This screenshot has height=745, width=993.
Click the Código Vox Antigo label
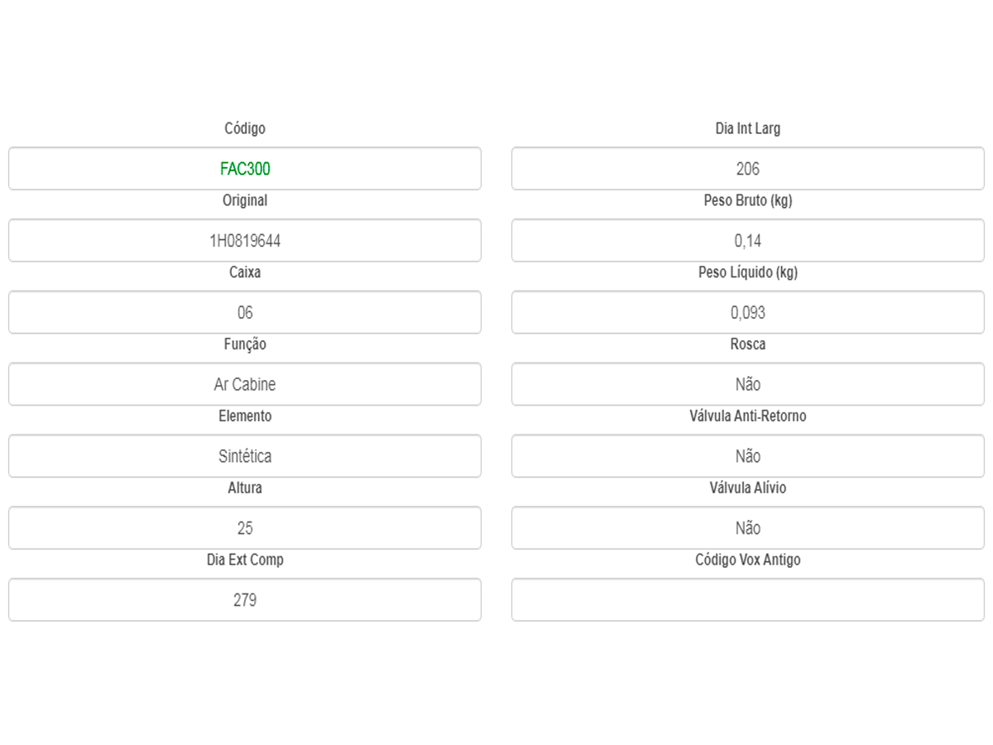click(748, 560)
